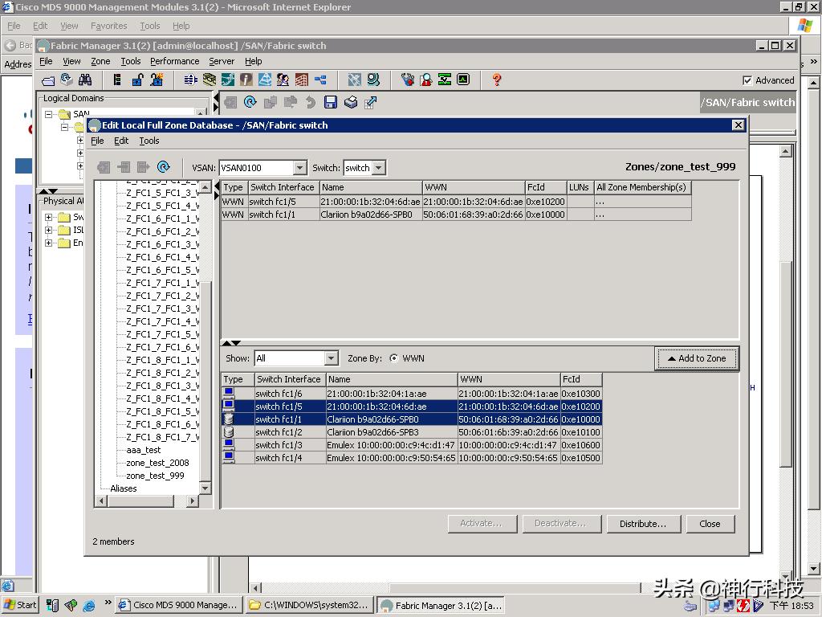Click the brick firewall icon in toolbar
Screen dimensions: 822x617
coord(301,80)
